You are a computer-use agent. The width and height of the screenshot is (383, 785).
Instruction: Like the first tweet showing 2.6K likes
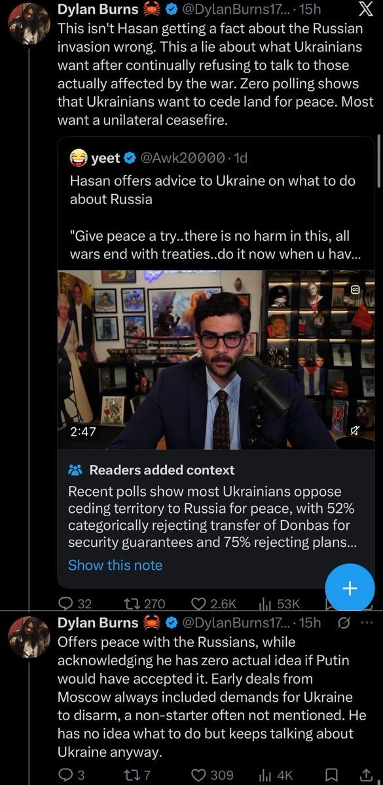click(213, 604)
